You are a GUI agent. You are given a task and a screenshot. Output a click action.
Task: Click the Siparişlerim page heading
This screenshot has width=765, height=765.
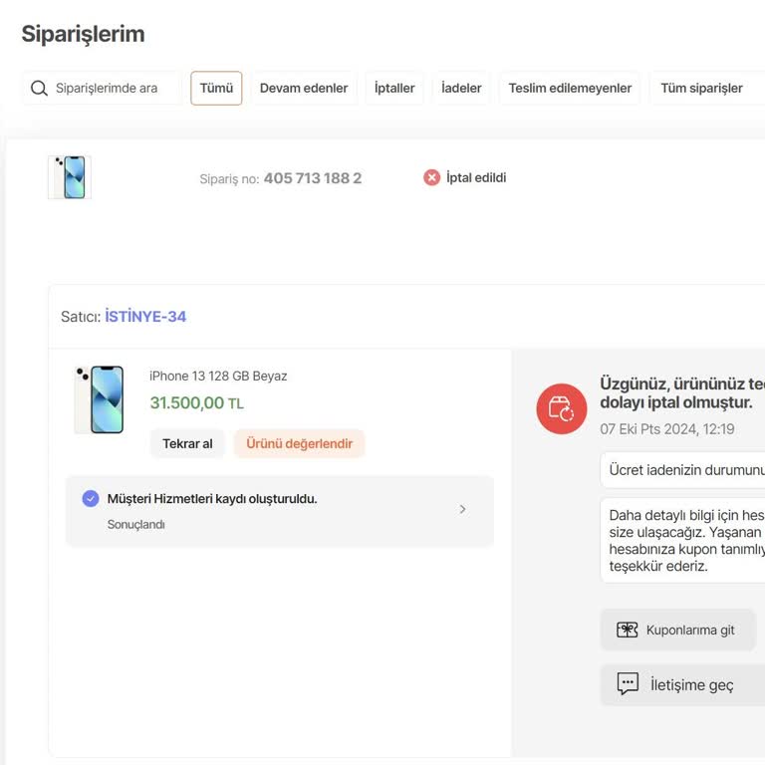[83, 34]
